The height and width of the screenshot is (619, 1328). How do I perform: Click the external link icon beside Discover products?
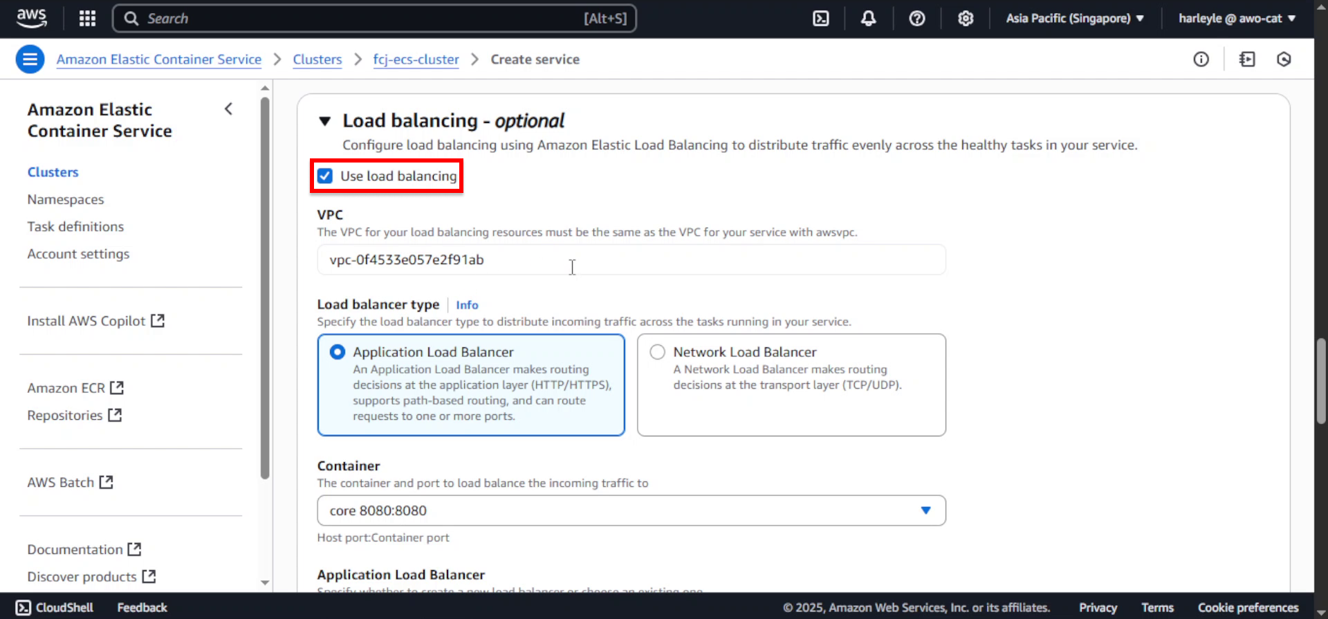tap(149, 576)
